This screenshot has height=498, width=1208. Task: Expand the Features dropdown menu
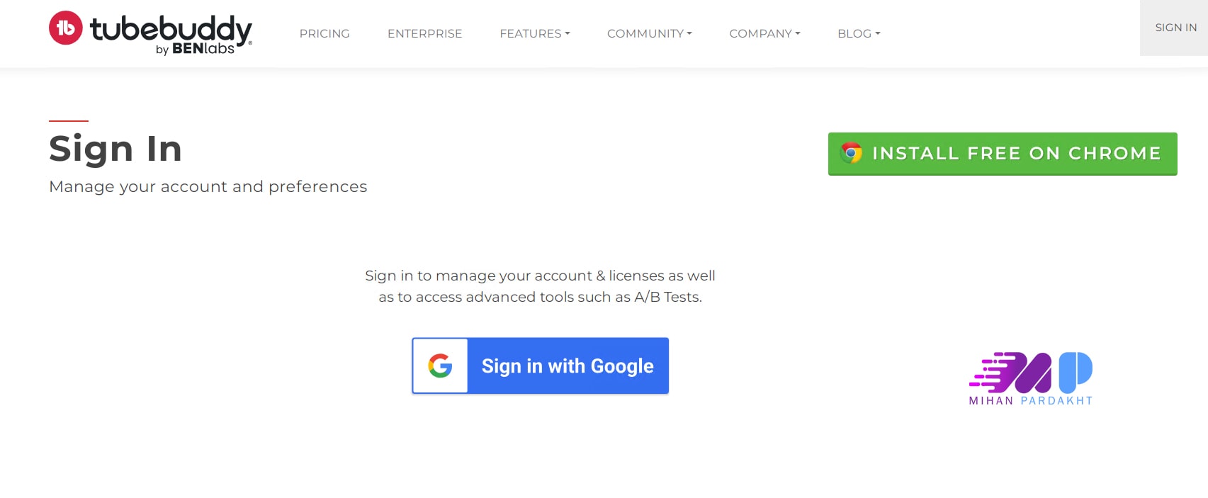pyautogui.click(x=534, y=33)
